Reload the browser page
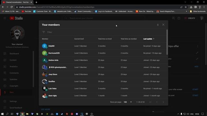Viewport: 207px width, 116px height. coord(12,7)
